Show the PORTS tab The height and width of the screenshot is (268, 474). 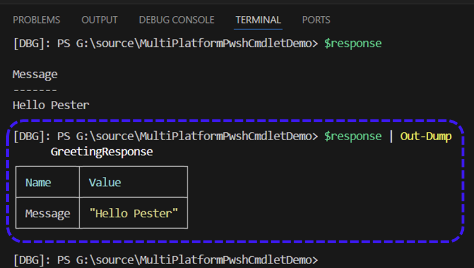click(316, 20)
